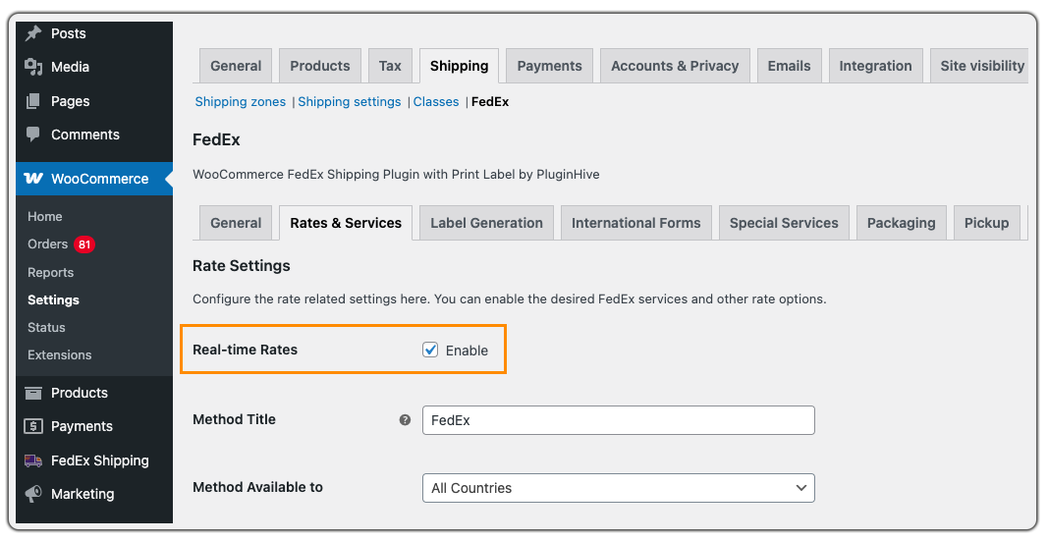Open the shipping Classes link
Viewport: 1048px width, 541px height.
[x=436, y=102]
